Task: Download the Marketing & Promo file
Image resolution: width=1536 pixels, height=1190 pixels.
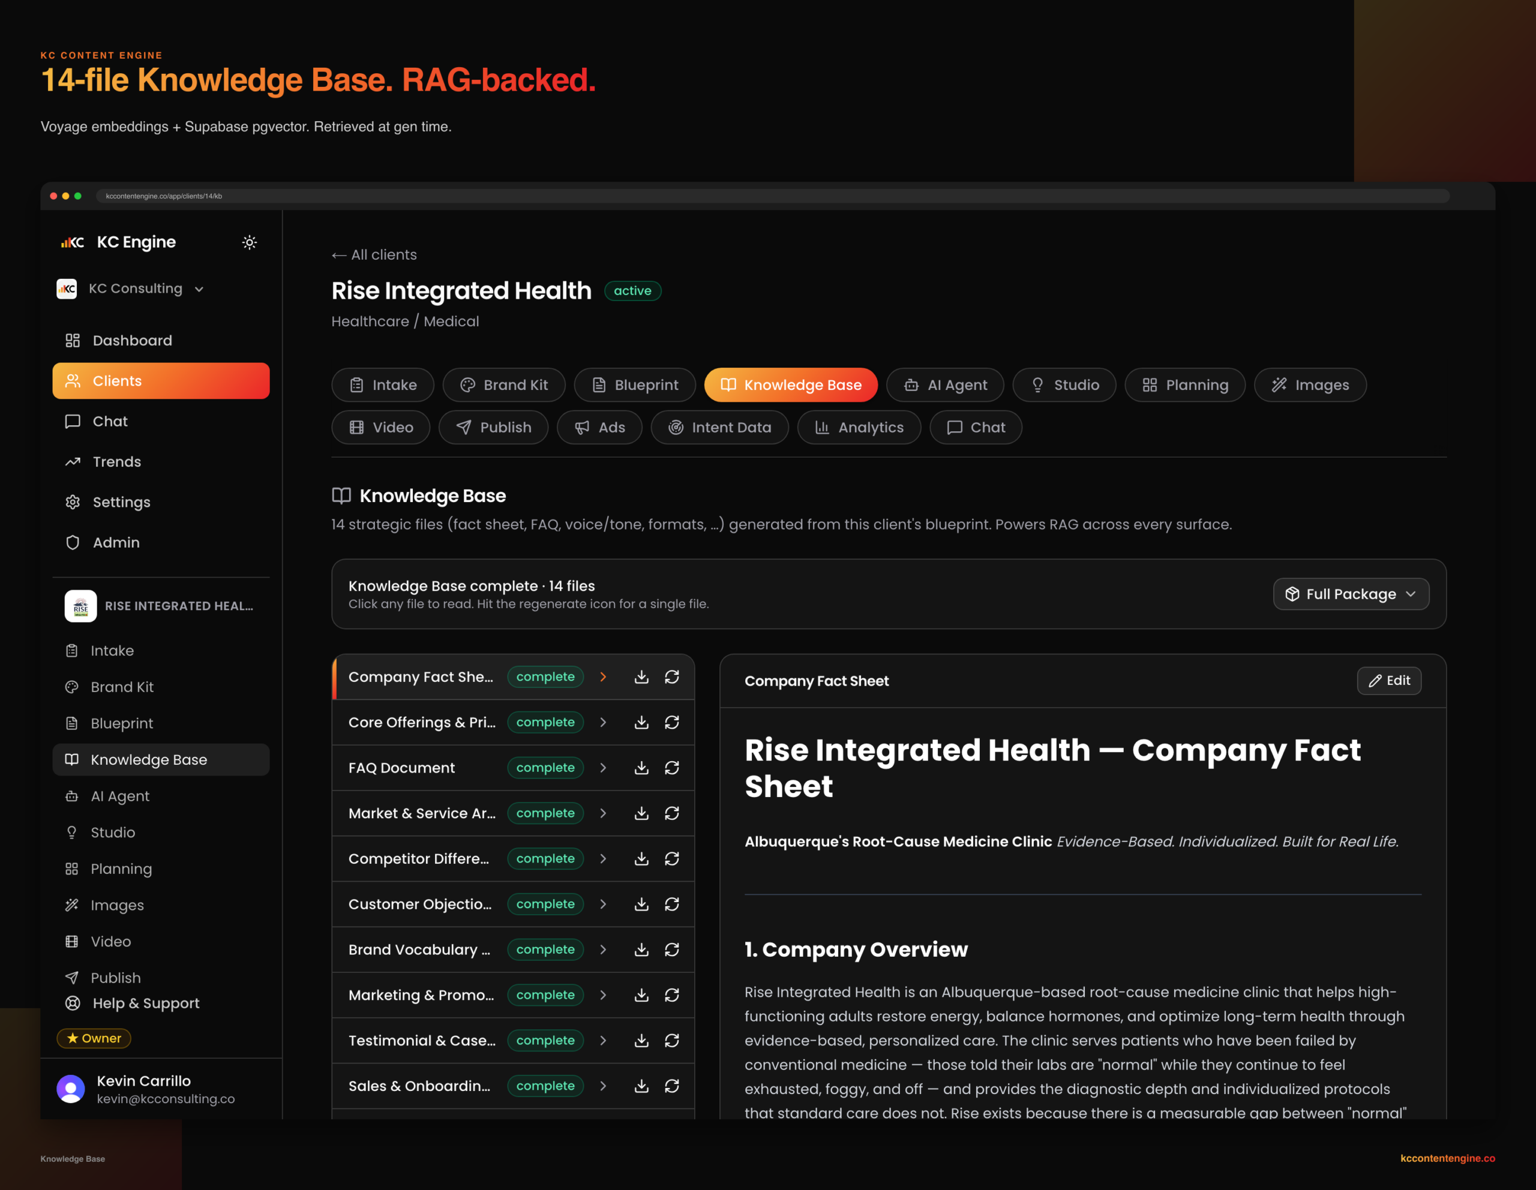Action: pos(641,995)
